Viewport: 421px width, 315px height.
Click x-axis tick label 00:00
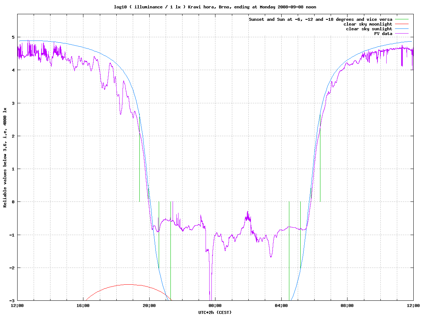(215, 306)
